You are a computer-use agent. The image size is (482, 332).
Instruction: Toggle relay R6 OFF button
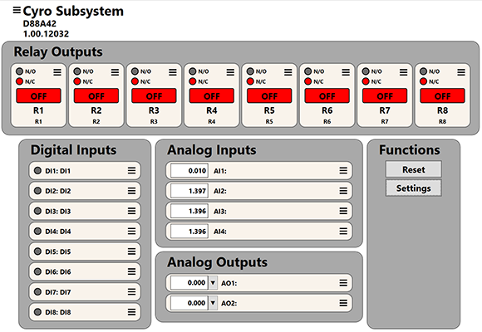[x=327, y=95]
